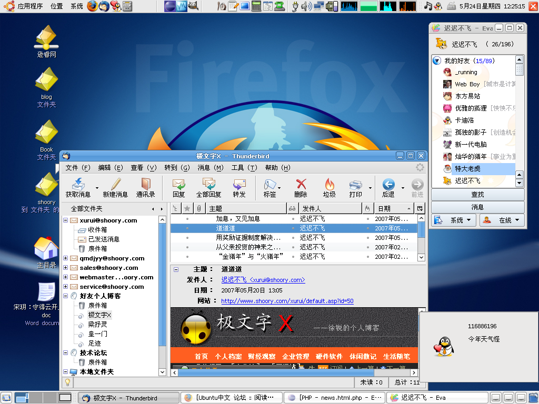
Task: Open the 转到 (G) menu
Action: (x=177, y=168)
